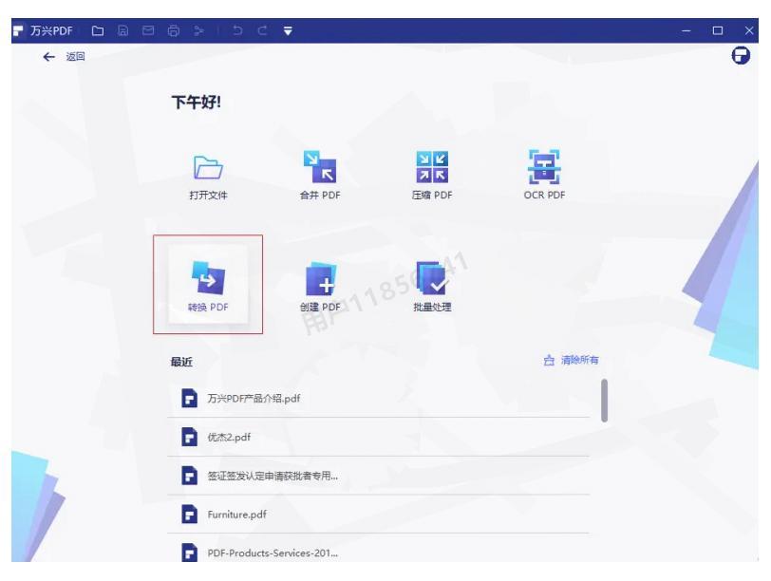The image size is (771, 581).
Task: Maximize the 万兴PDF window
Action: tap(718, 31)
